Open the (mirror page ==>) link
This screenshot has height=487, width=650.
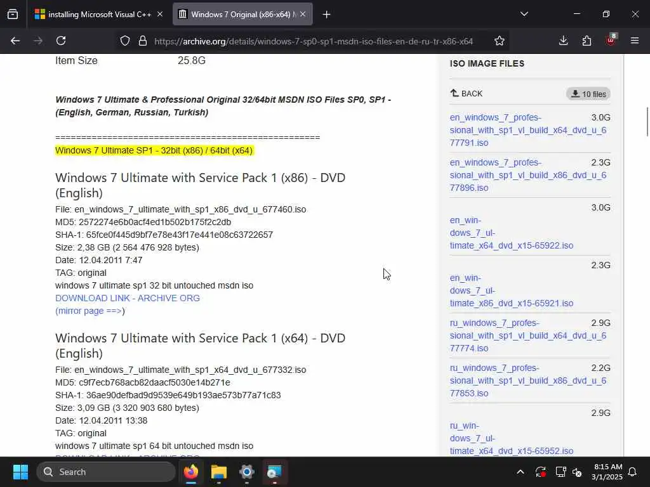(x=90, y=311)
